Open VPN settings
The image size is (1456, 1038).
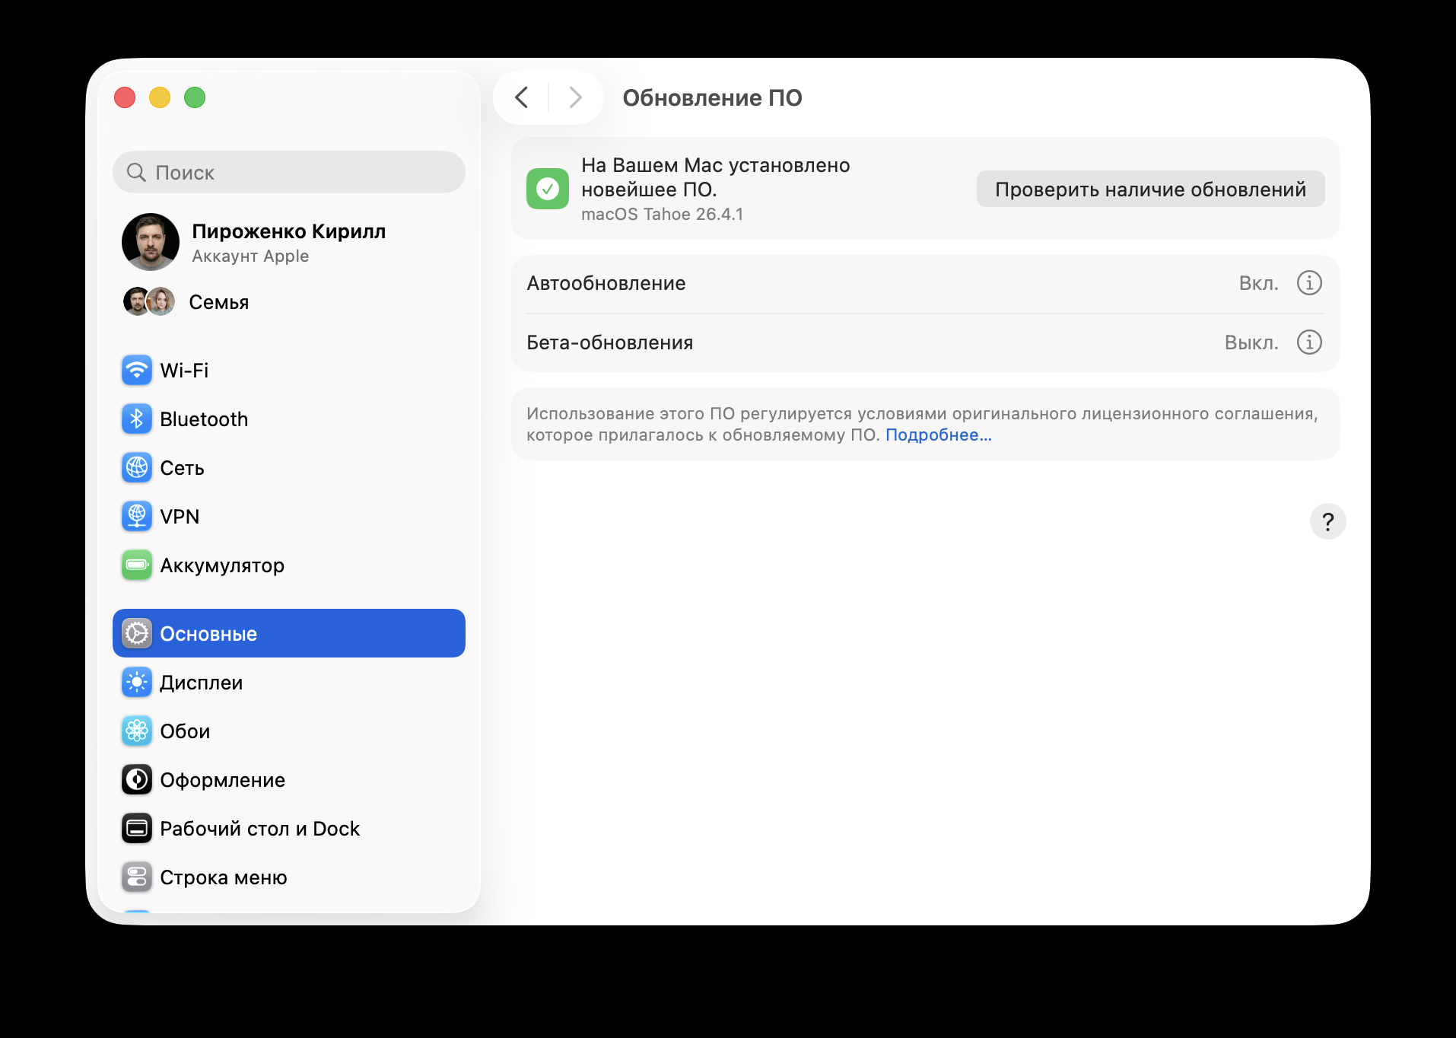[x=180, y=516]
